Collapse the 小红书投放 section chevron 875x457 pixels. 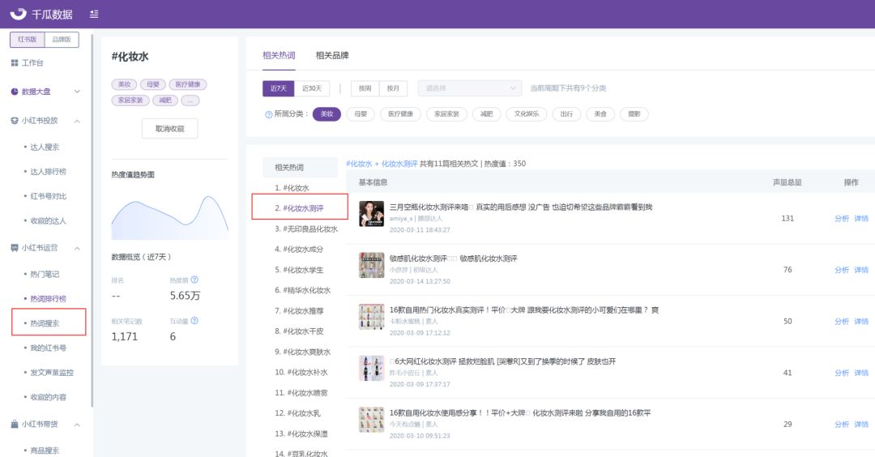[78, 121]
